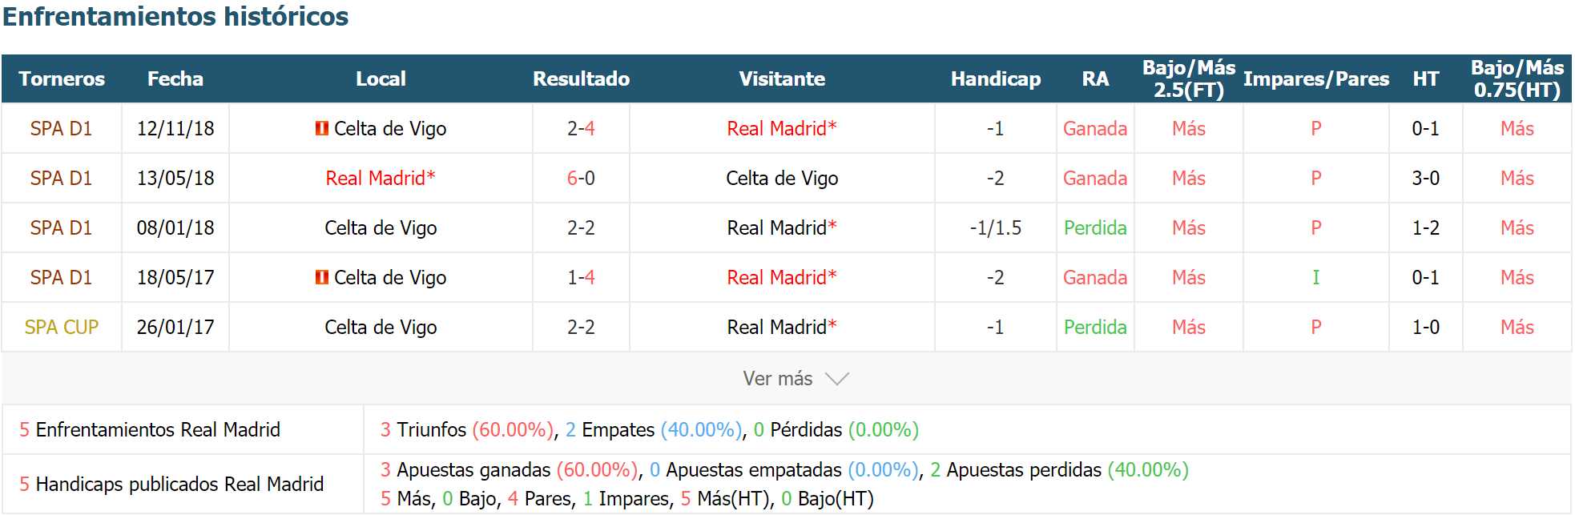Click the Resultado column header
This screenshot has width=1575, height=515.
(581, 78)
